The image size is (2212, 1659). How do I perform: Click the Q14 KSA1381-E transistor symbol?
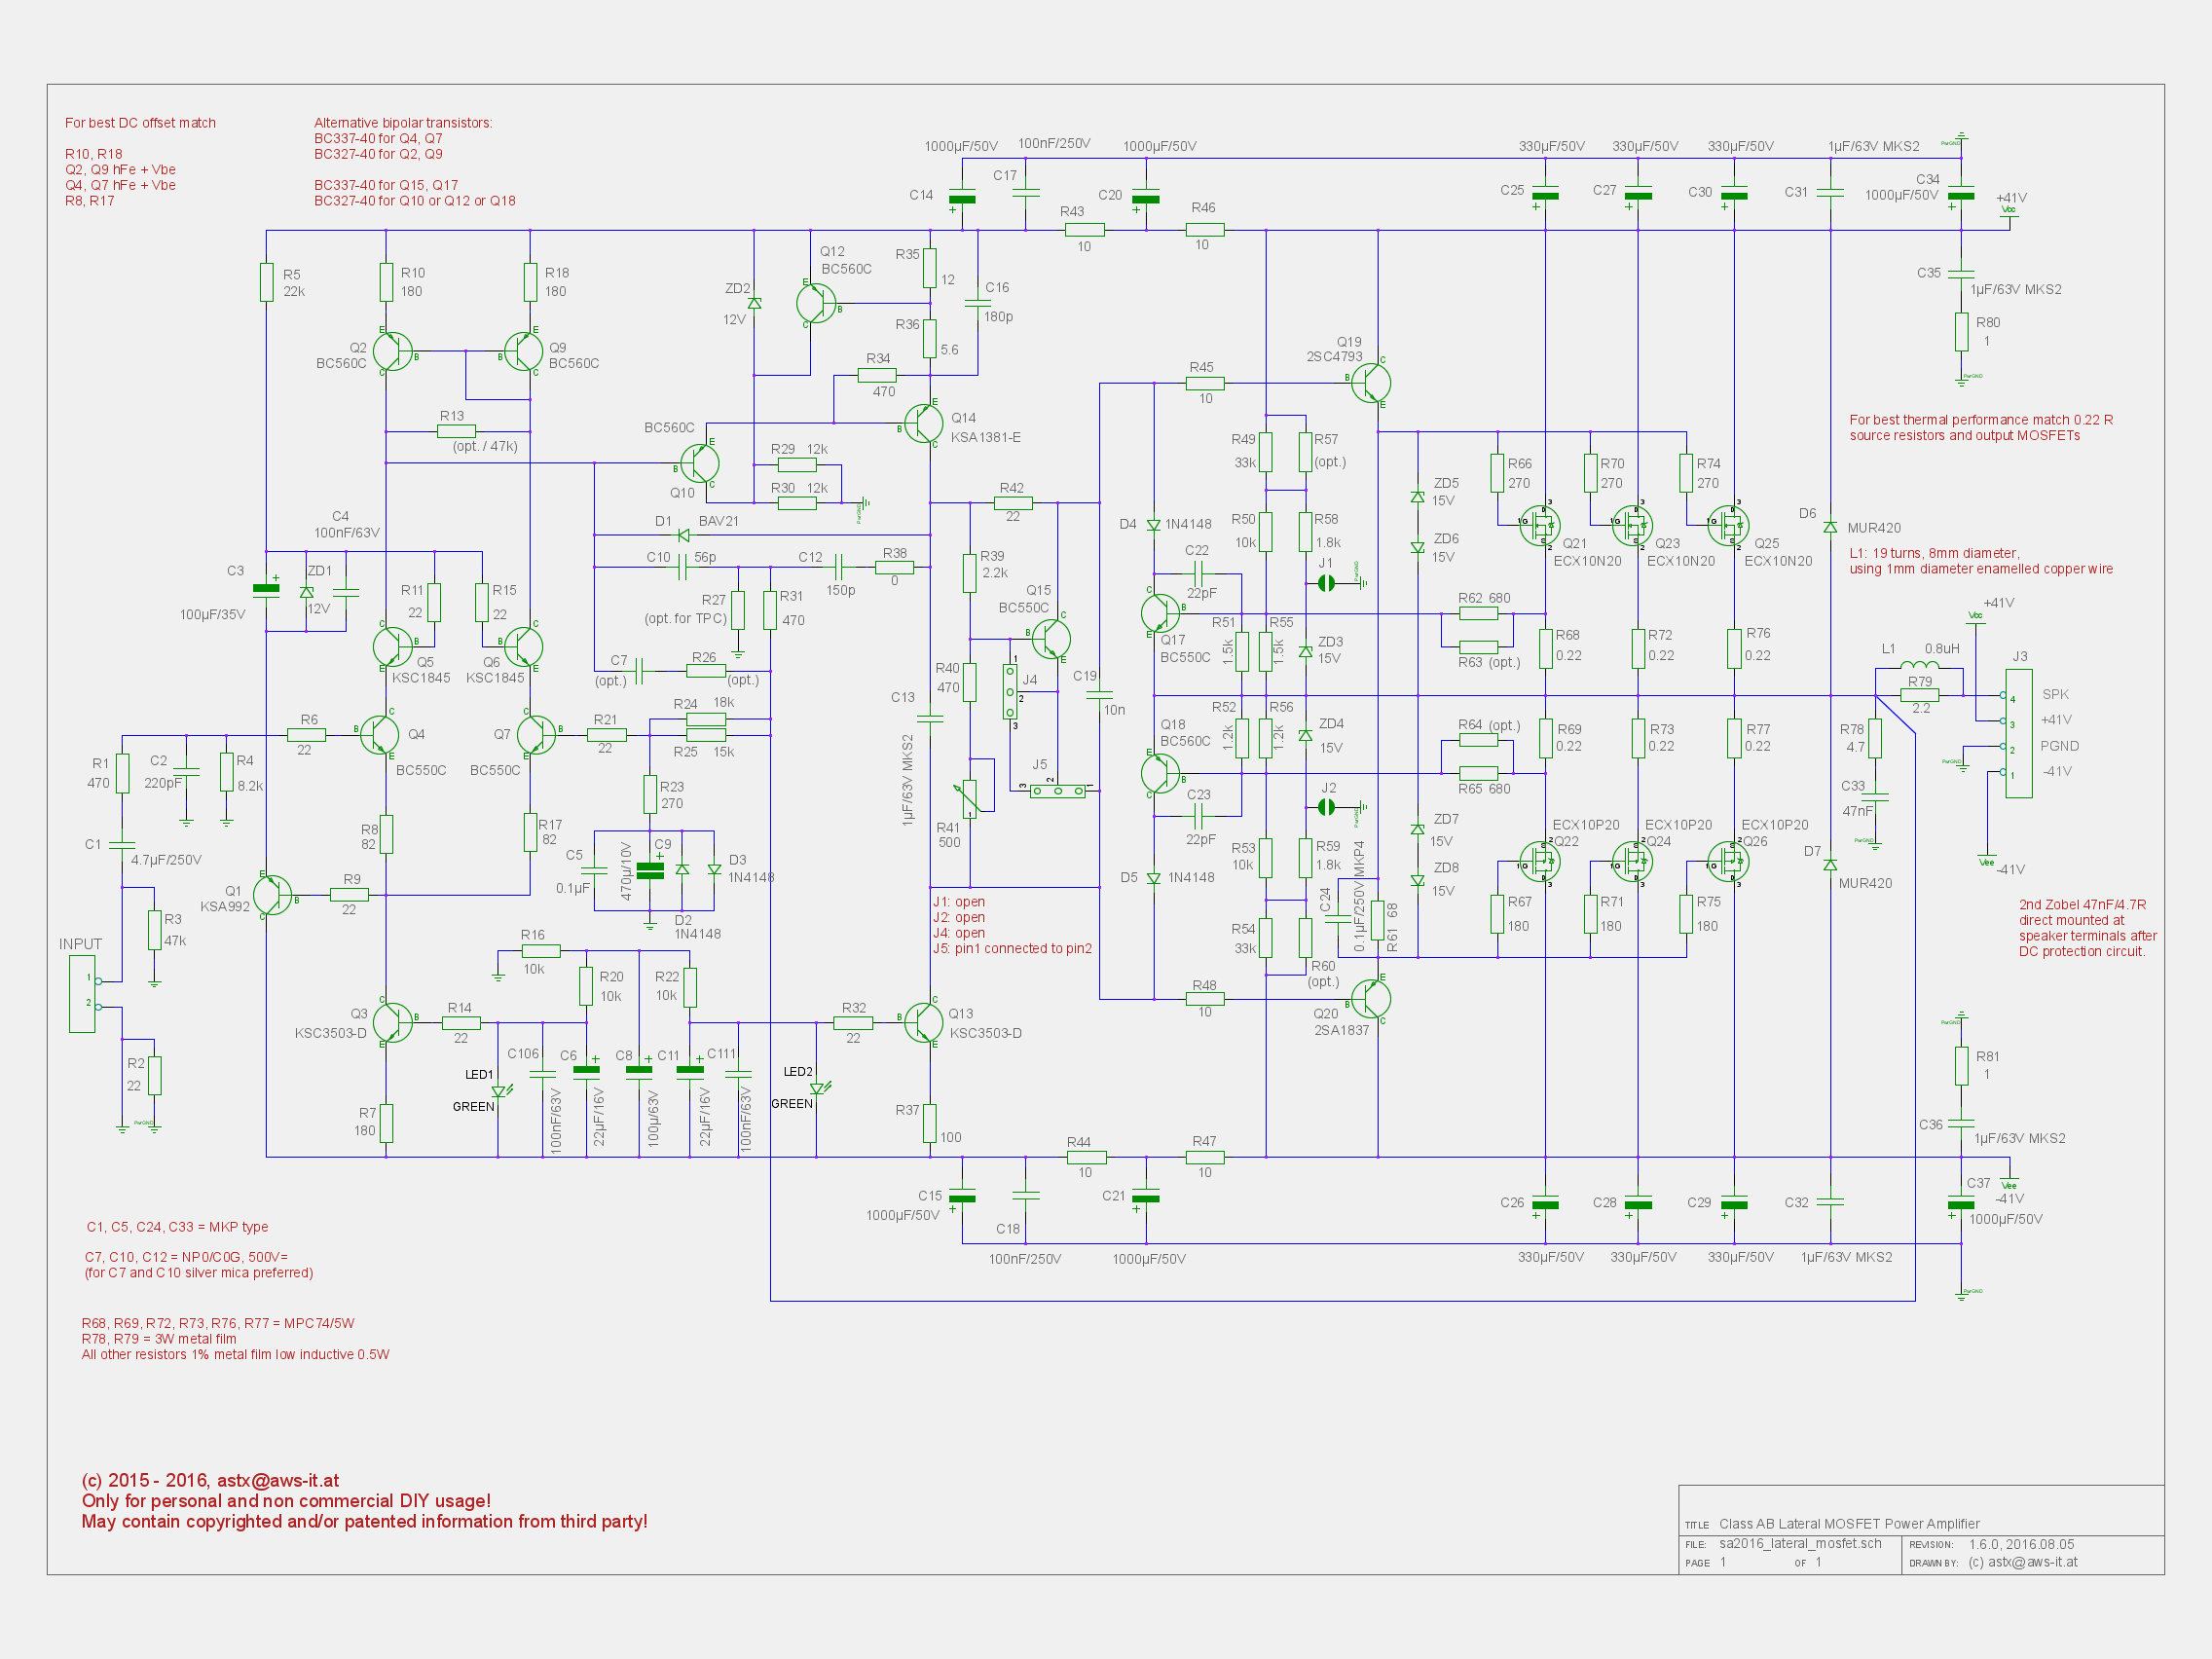point(923,423)
